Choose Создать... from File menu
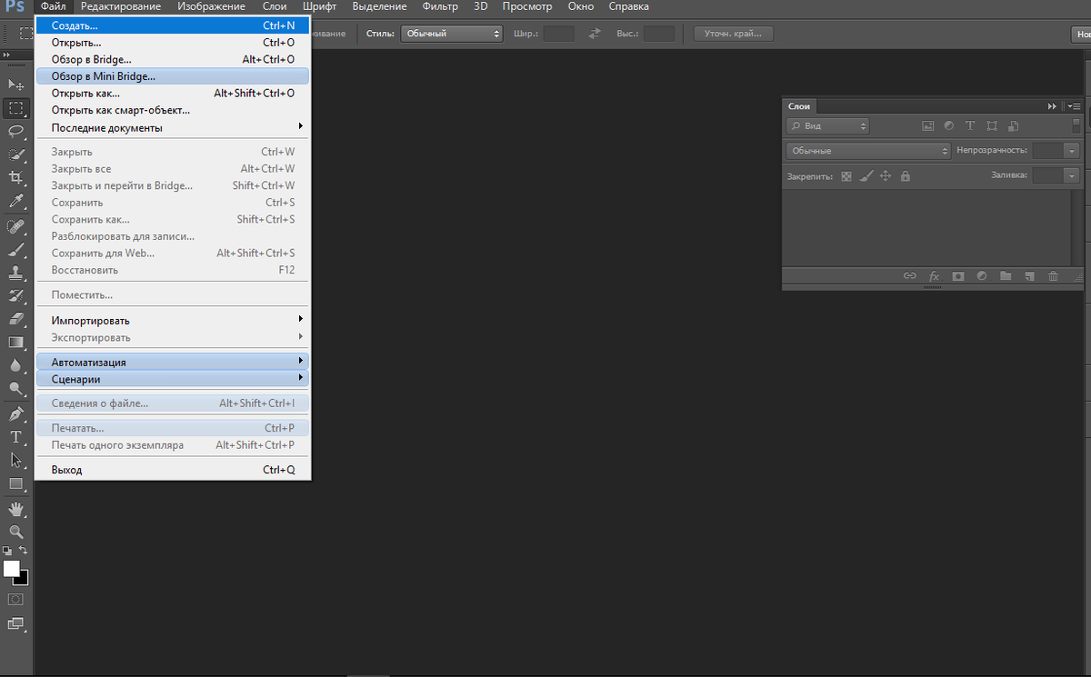Screen dimensions: 1091x677 173,25
